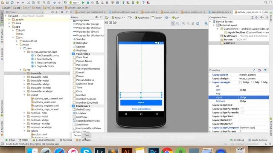Screen dimensions: 273x153
Task: Click the Find magnifier icon in toolbar
Action: pos(44,3)
